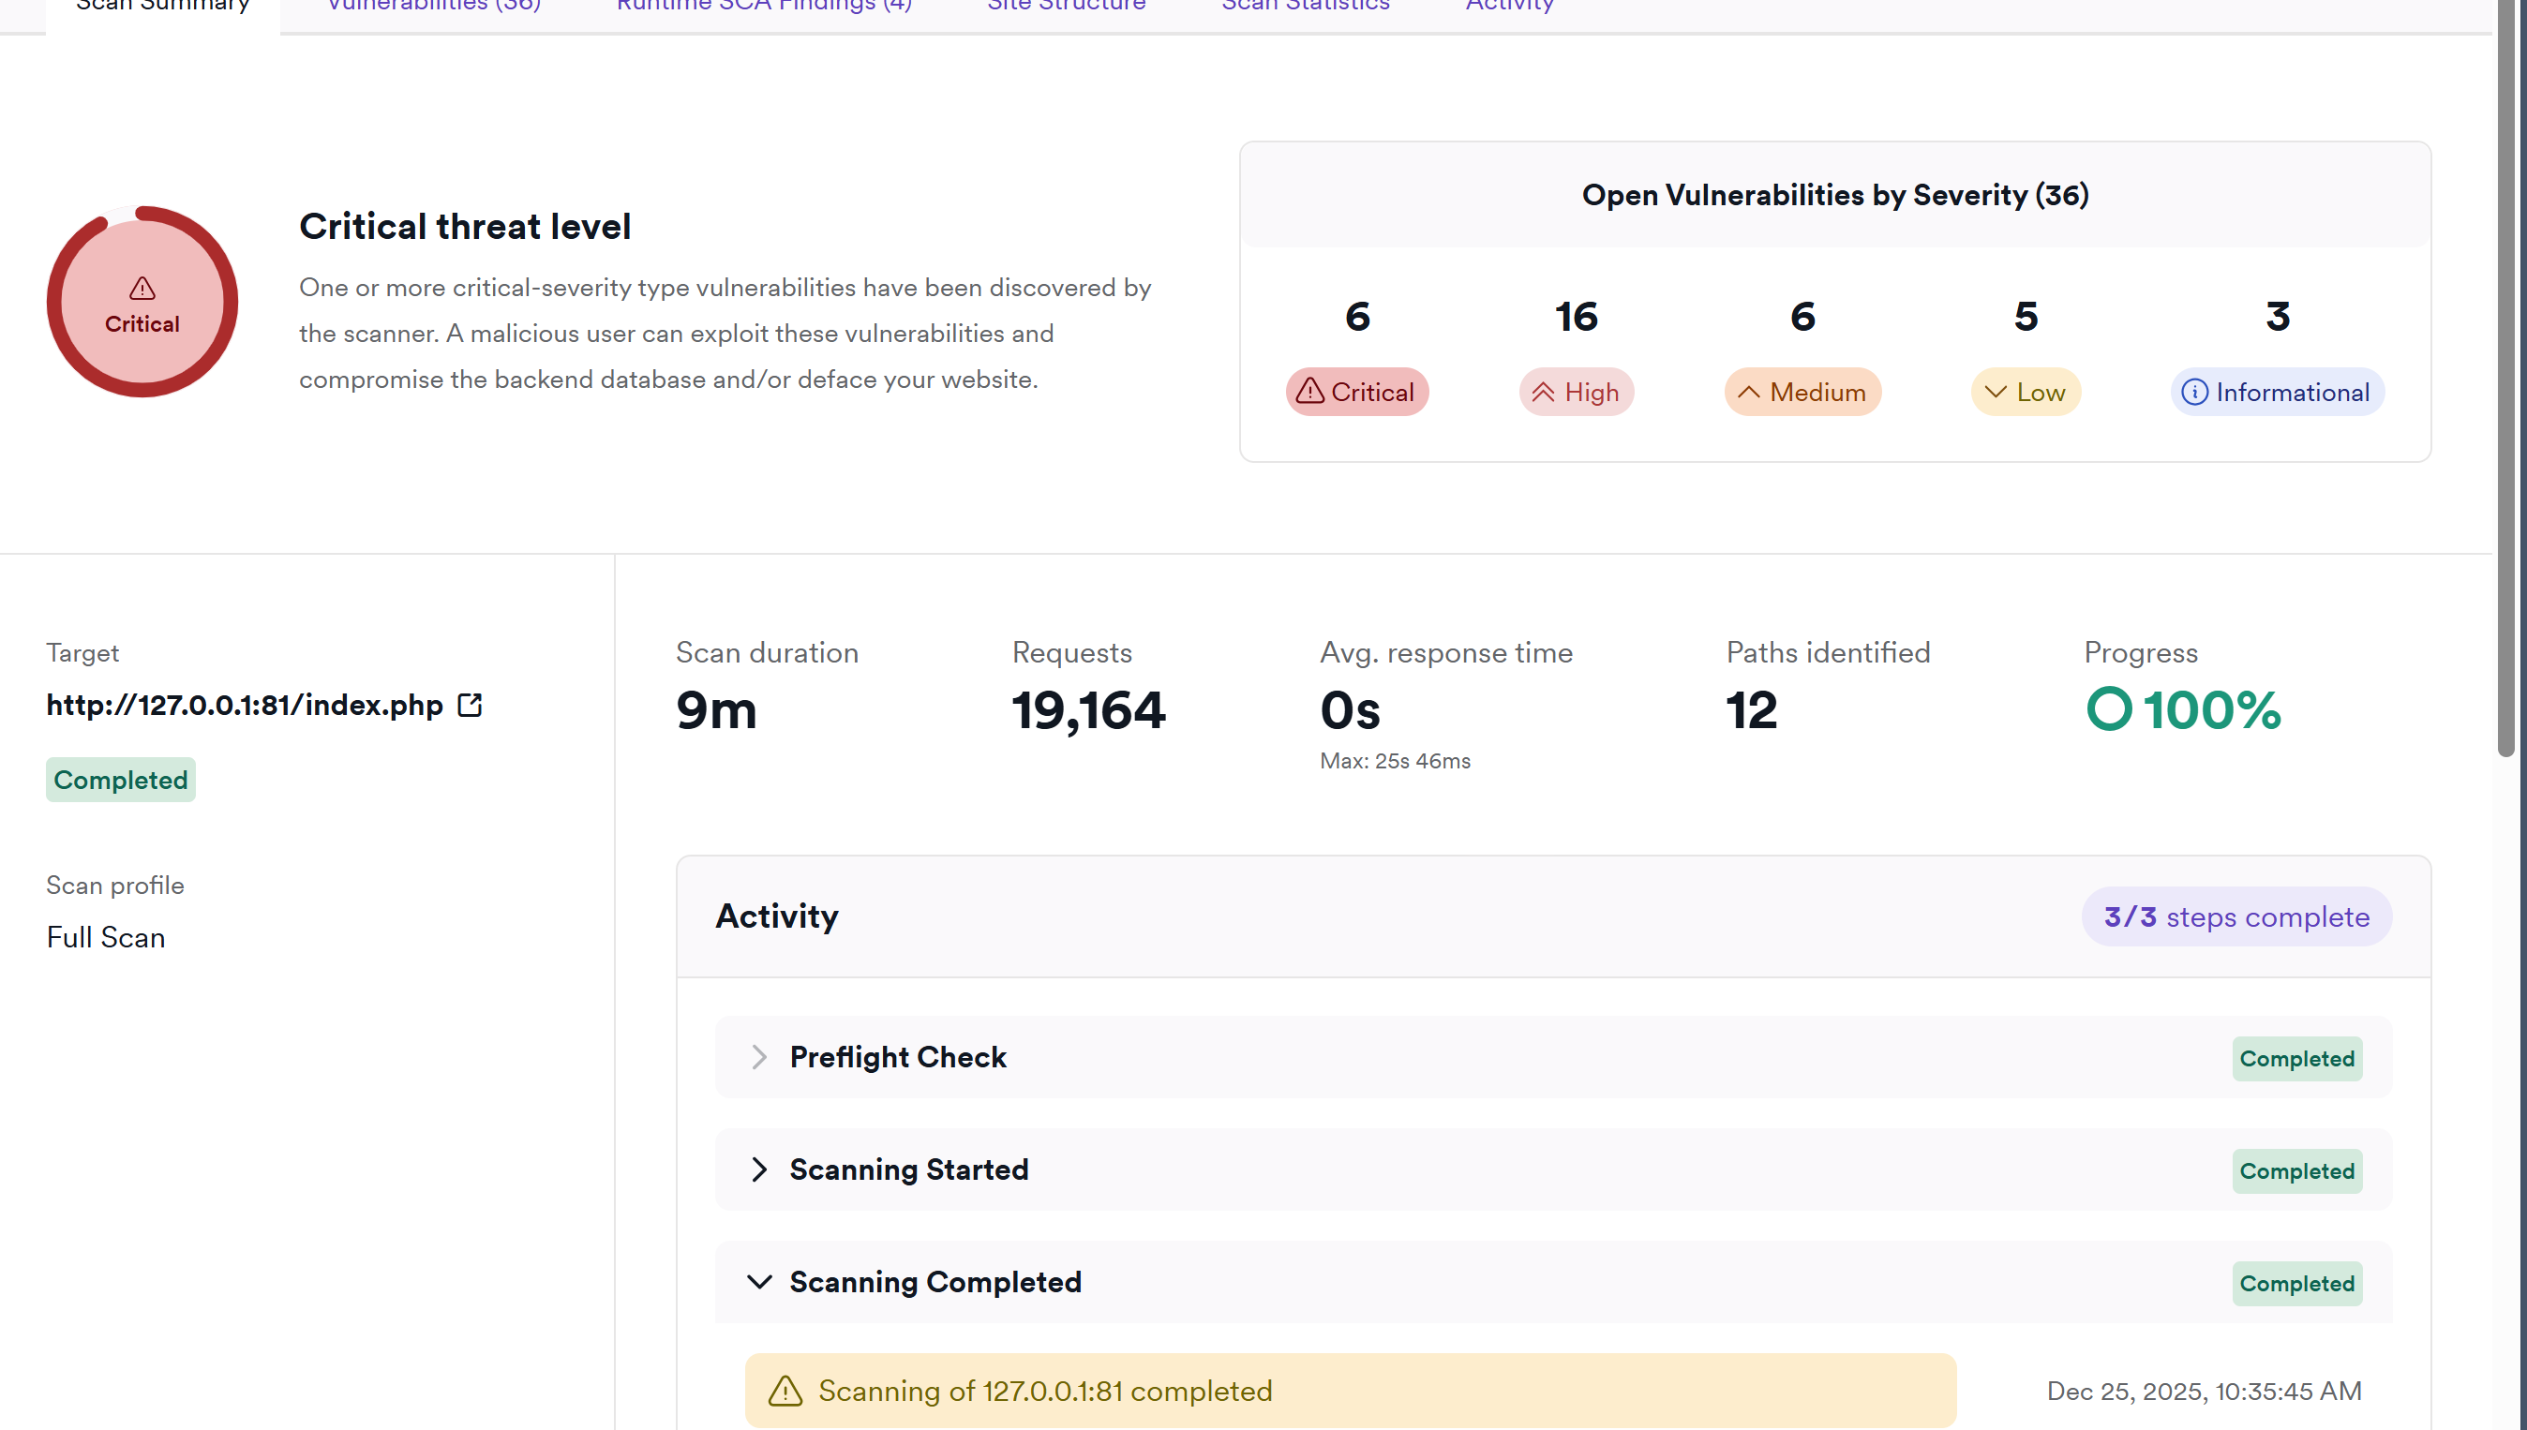2527x1430 pixels.
Task: Click the 3/3 steps complete badge
Action: [2236, 916]
